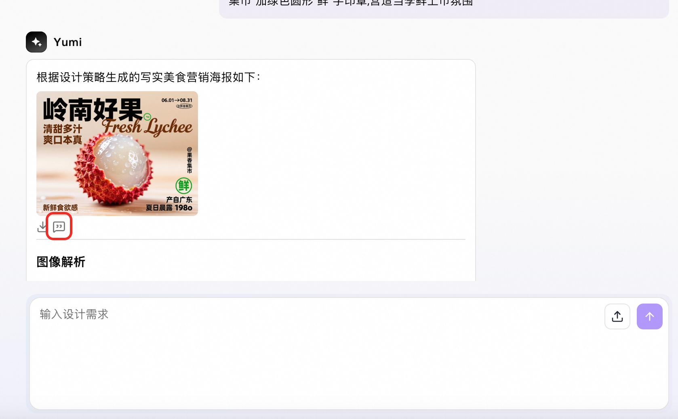Screen dimensions: 678x419
Task: Click the Yumi name label
Action: click(68, 42)
